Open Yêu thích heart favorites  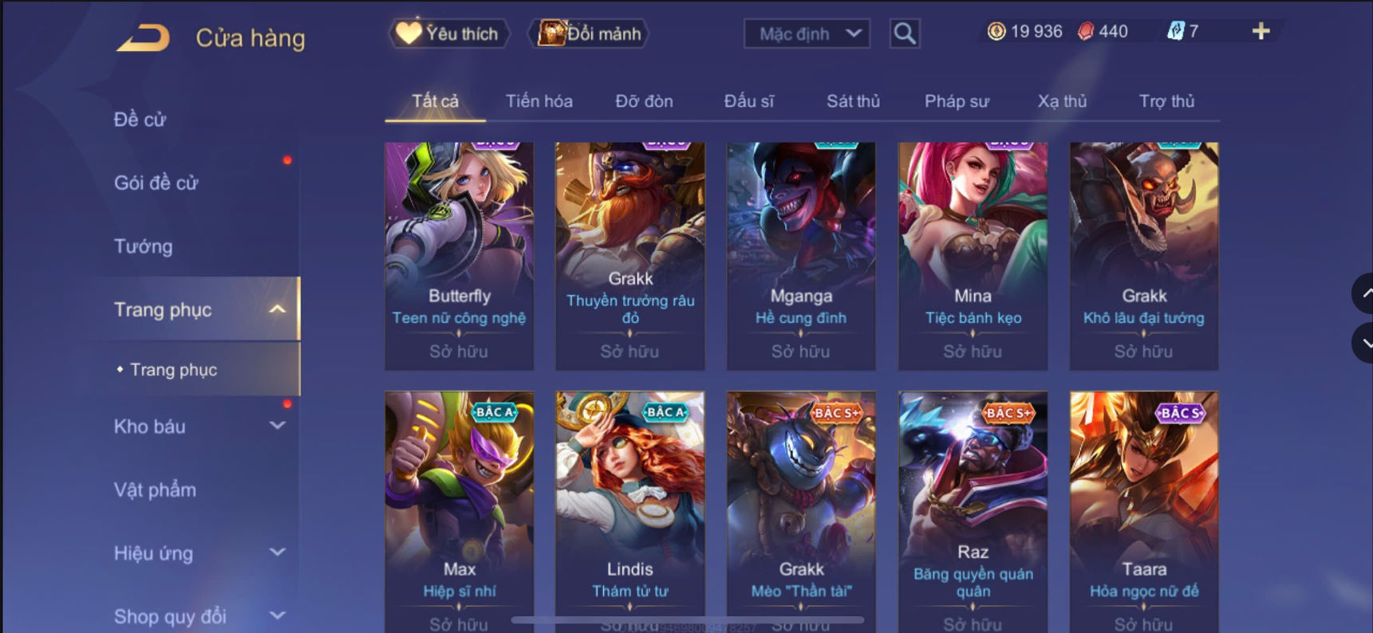[449, 33]
